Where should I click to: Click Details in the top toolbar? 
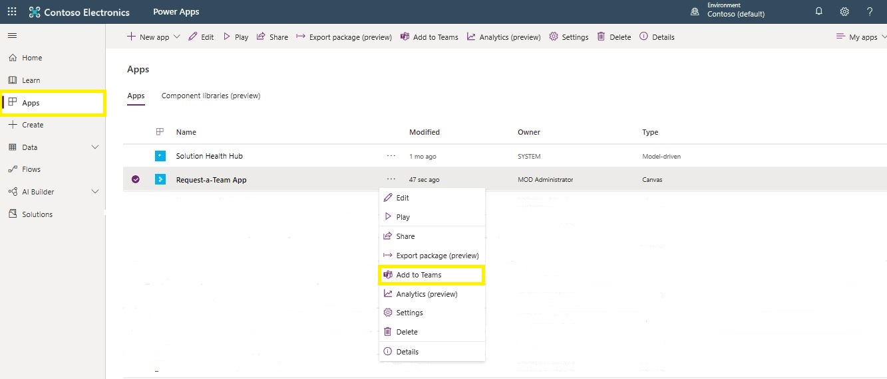(657, 37)
